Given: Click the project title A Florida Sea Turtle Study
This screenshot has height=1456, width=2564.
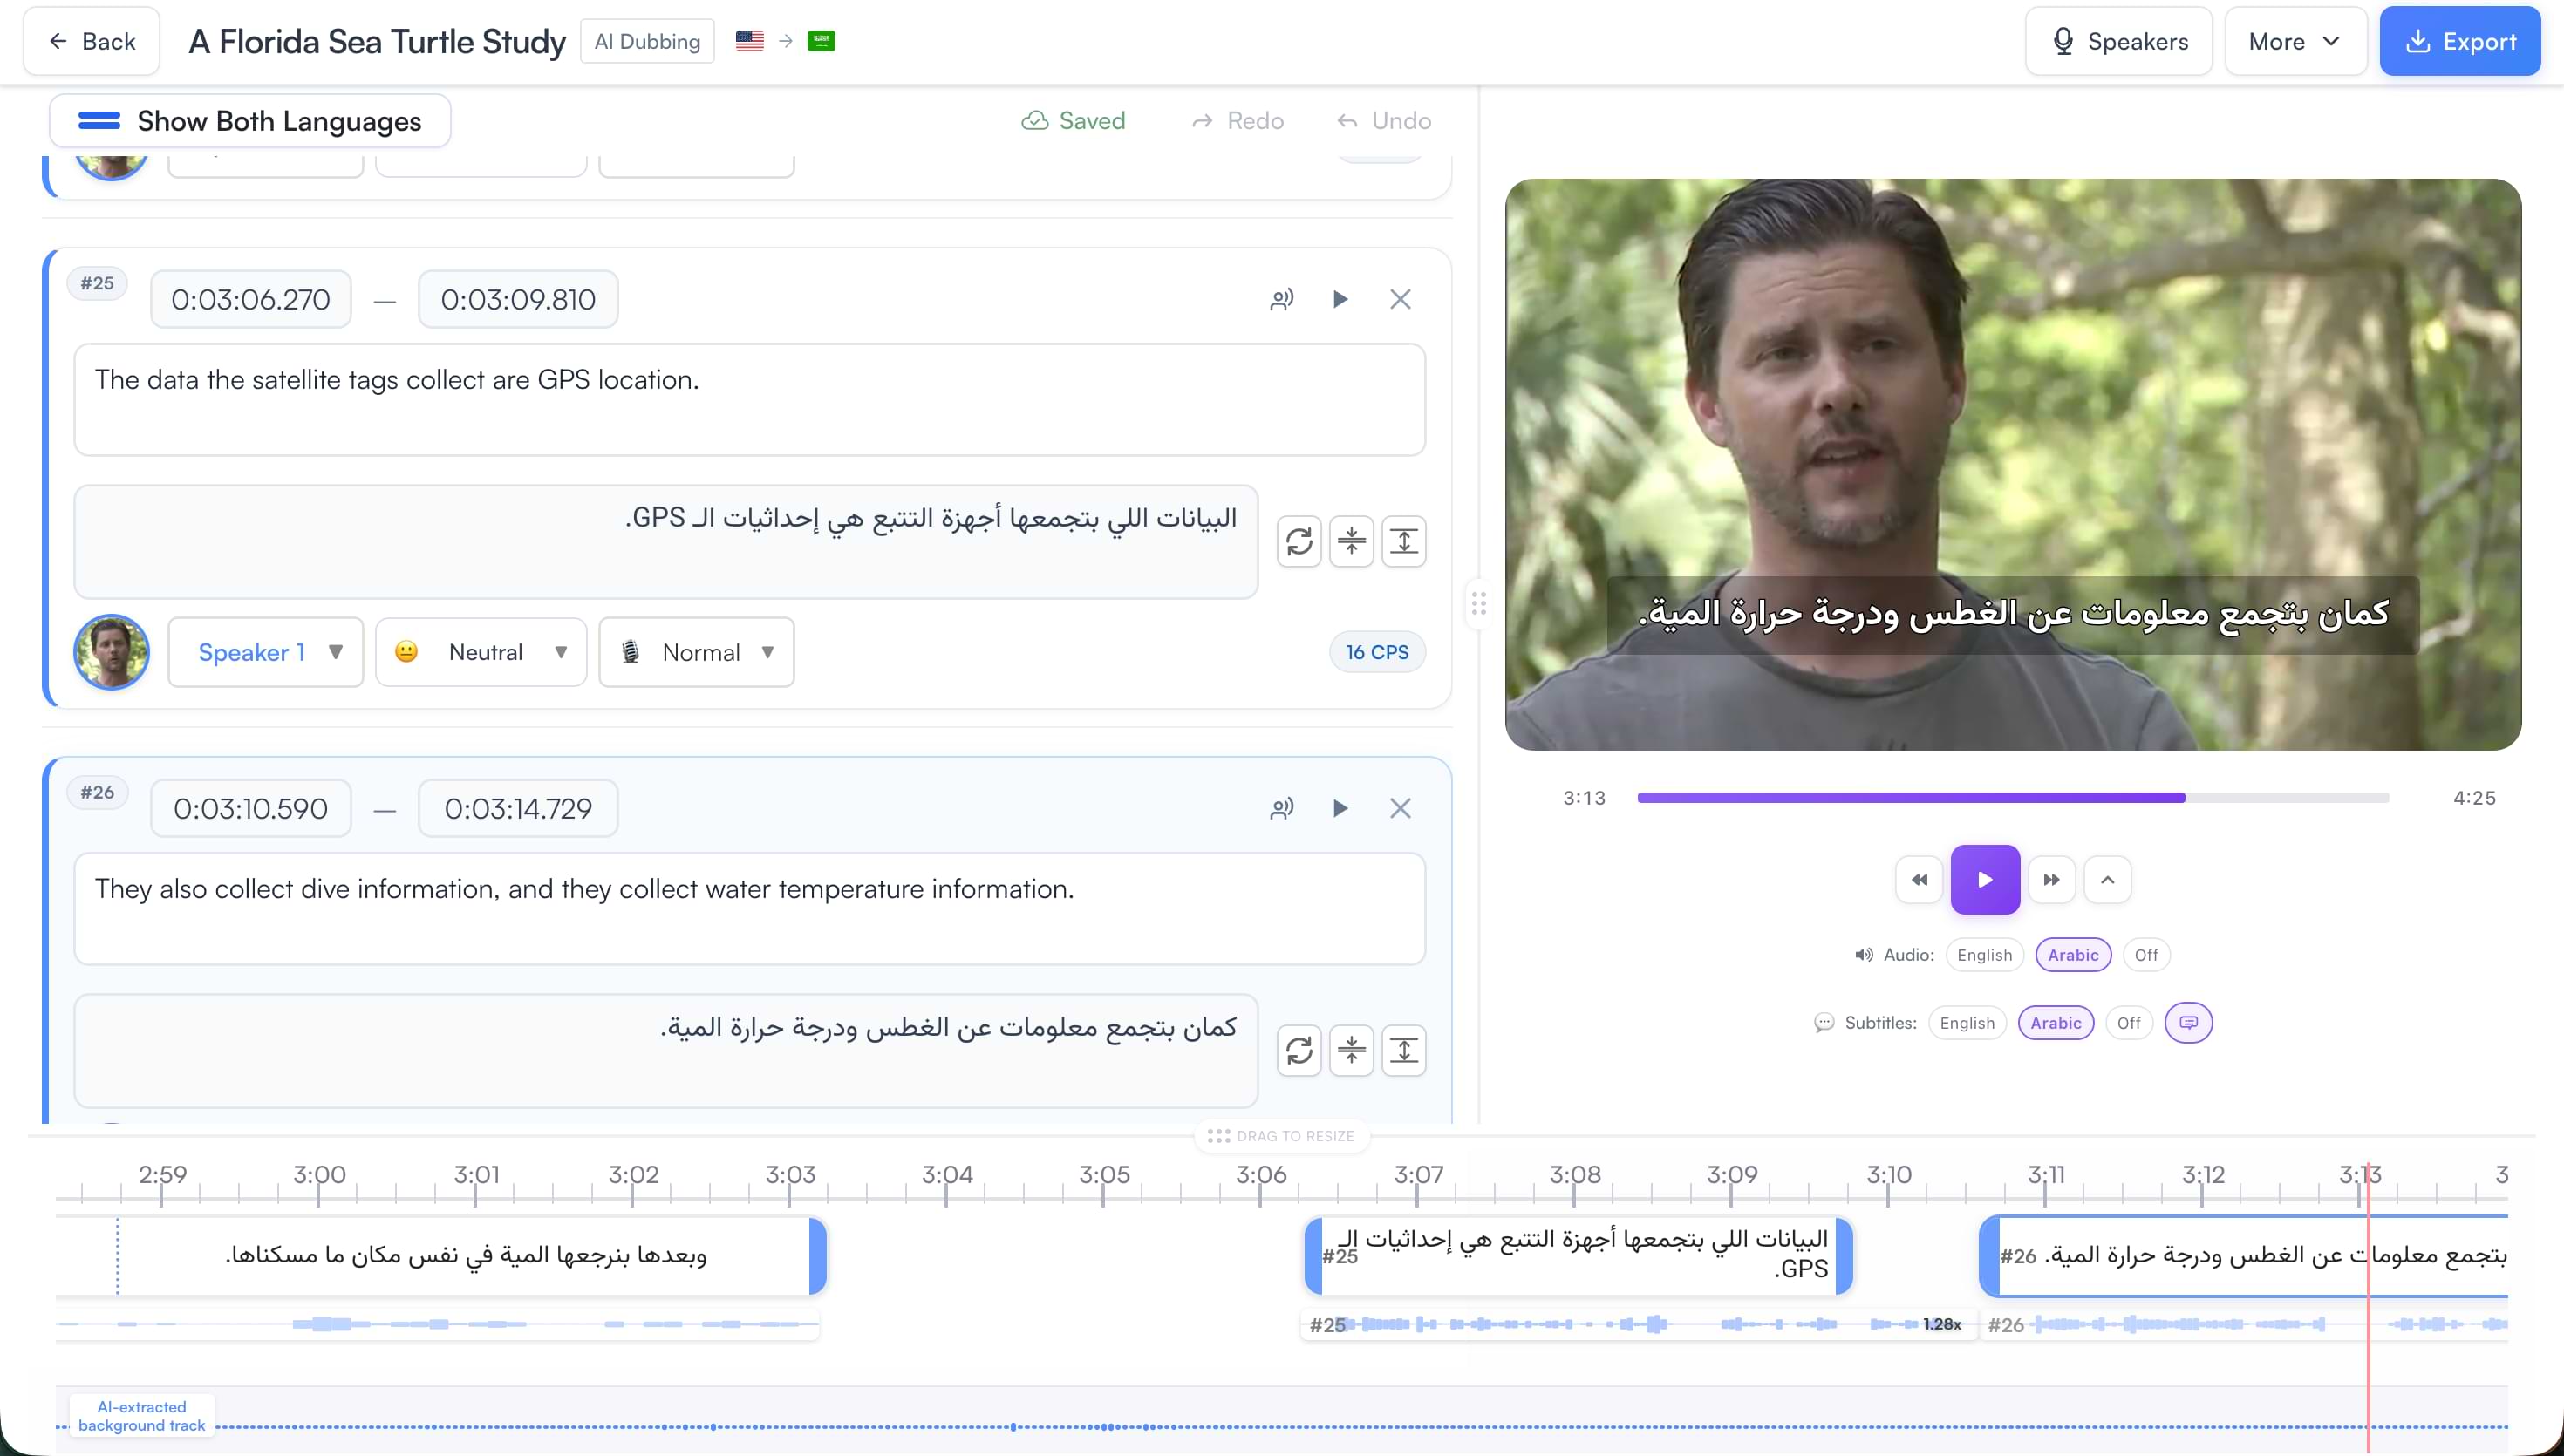Looking at the screenshot, I should click(x=377, y=41).
